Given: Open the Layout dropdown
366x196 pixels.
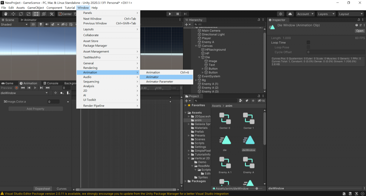Looking at the screenshot, I should tap(351, 14).
